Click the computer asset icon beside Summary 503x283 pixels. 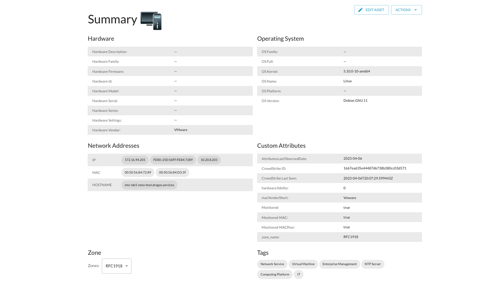tap(151, 20)
